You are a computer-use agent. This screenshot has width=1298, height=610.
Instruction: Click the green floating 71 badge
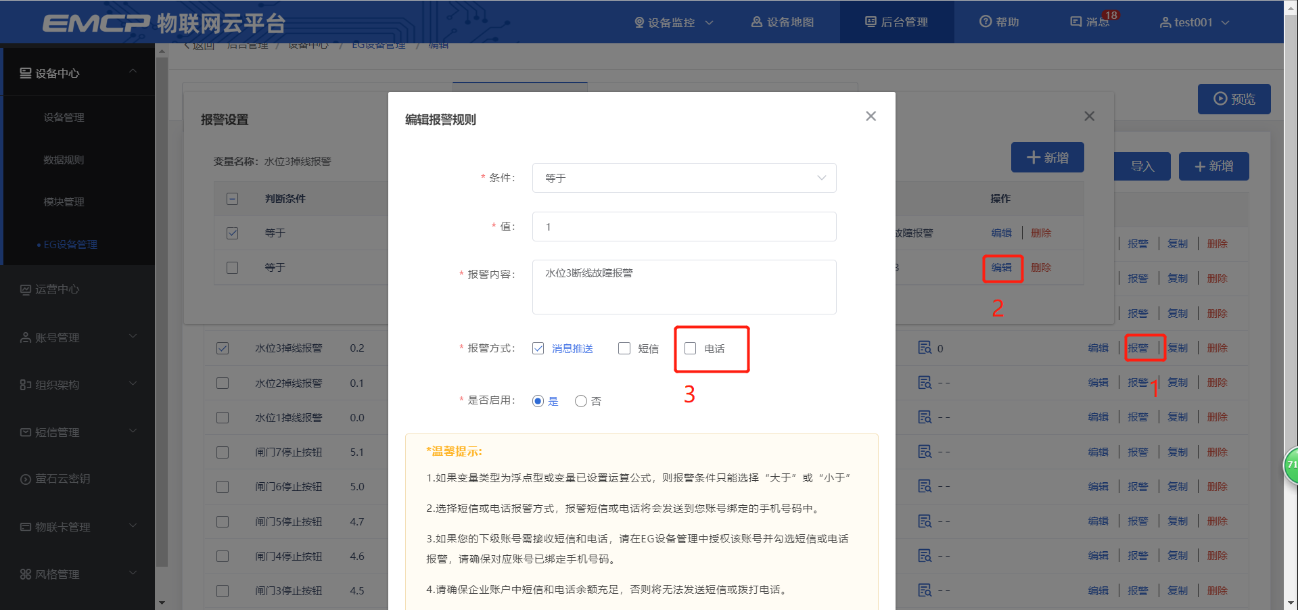tap(1291, 465)
